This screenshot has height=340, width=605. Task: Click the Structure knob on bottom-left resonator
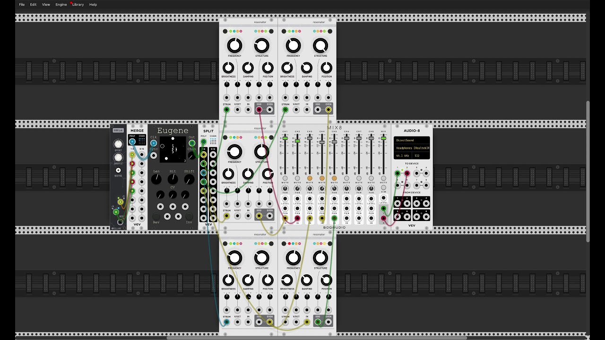[262, 258]
